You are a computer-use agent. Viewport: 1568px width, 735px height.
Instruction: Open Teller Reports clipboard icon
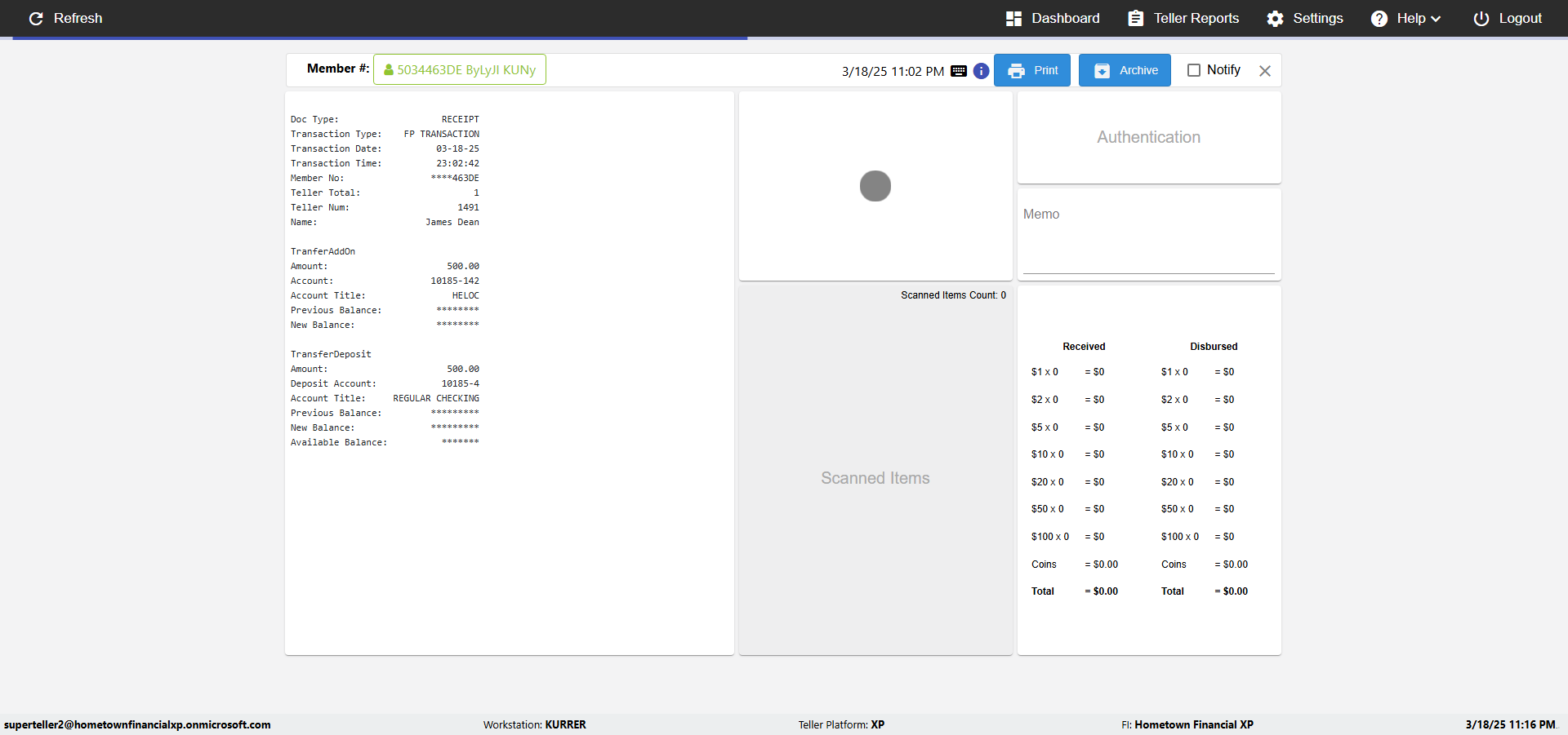(1135, 18)
